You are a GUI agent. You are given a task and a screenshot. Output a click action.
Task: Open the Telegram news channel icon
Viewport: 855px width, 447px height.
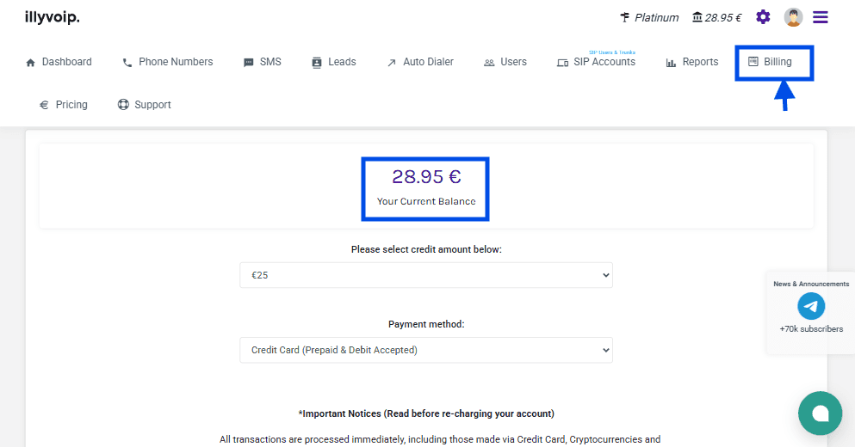(x=811, y=306)
